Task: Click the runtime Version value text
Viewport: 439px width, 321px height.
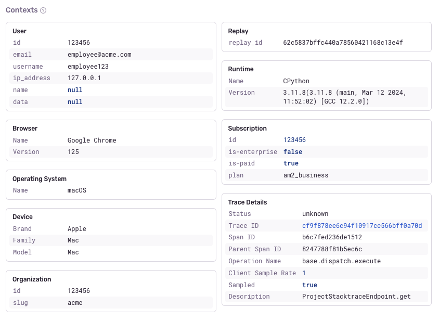Action: click(x=344, y=97)
